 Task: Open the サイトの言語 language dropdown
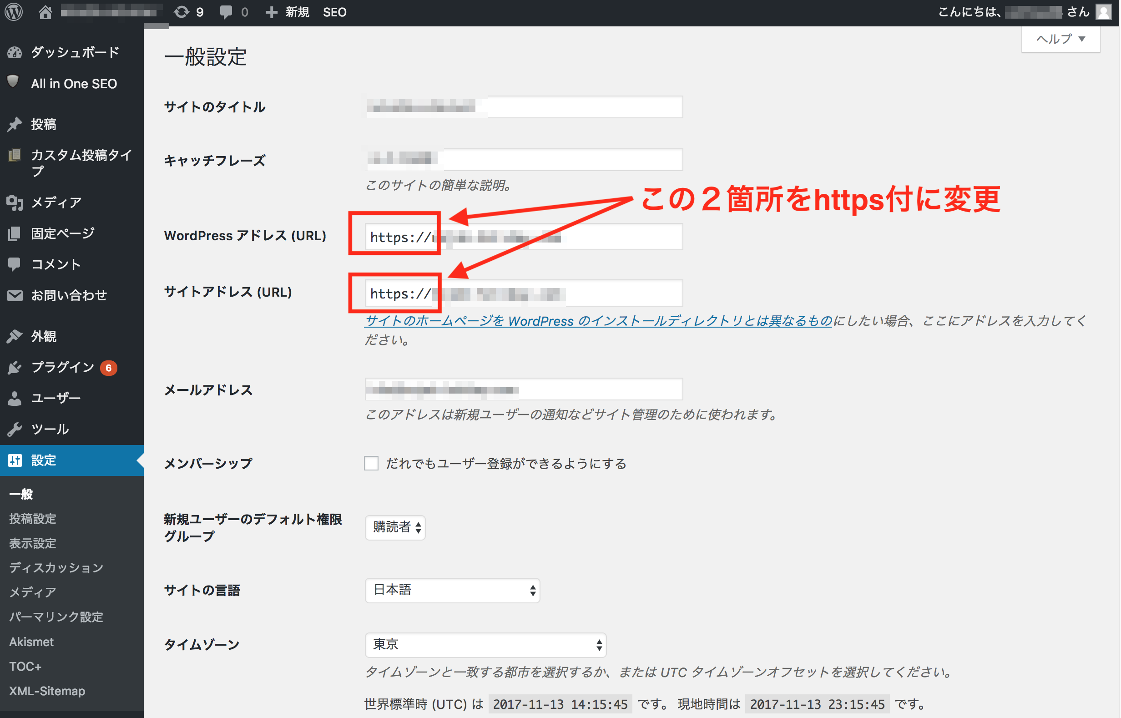pos(452,590)
